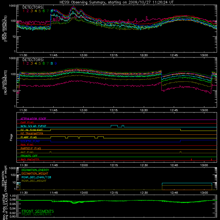Click the FRONTS_OFF flag label
The image size is (220, 220).
coord(29,156)
